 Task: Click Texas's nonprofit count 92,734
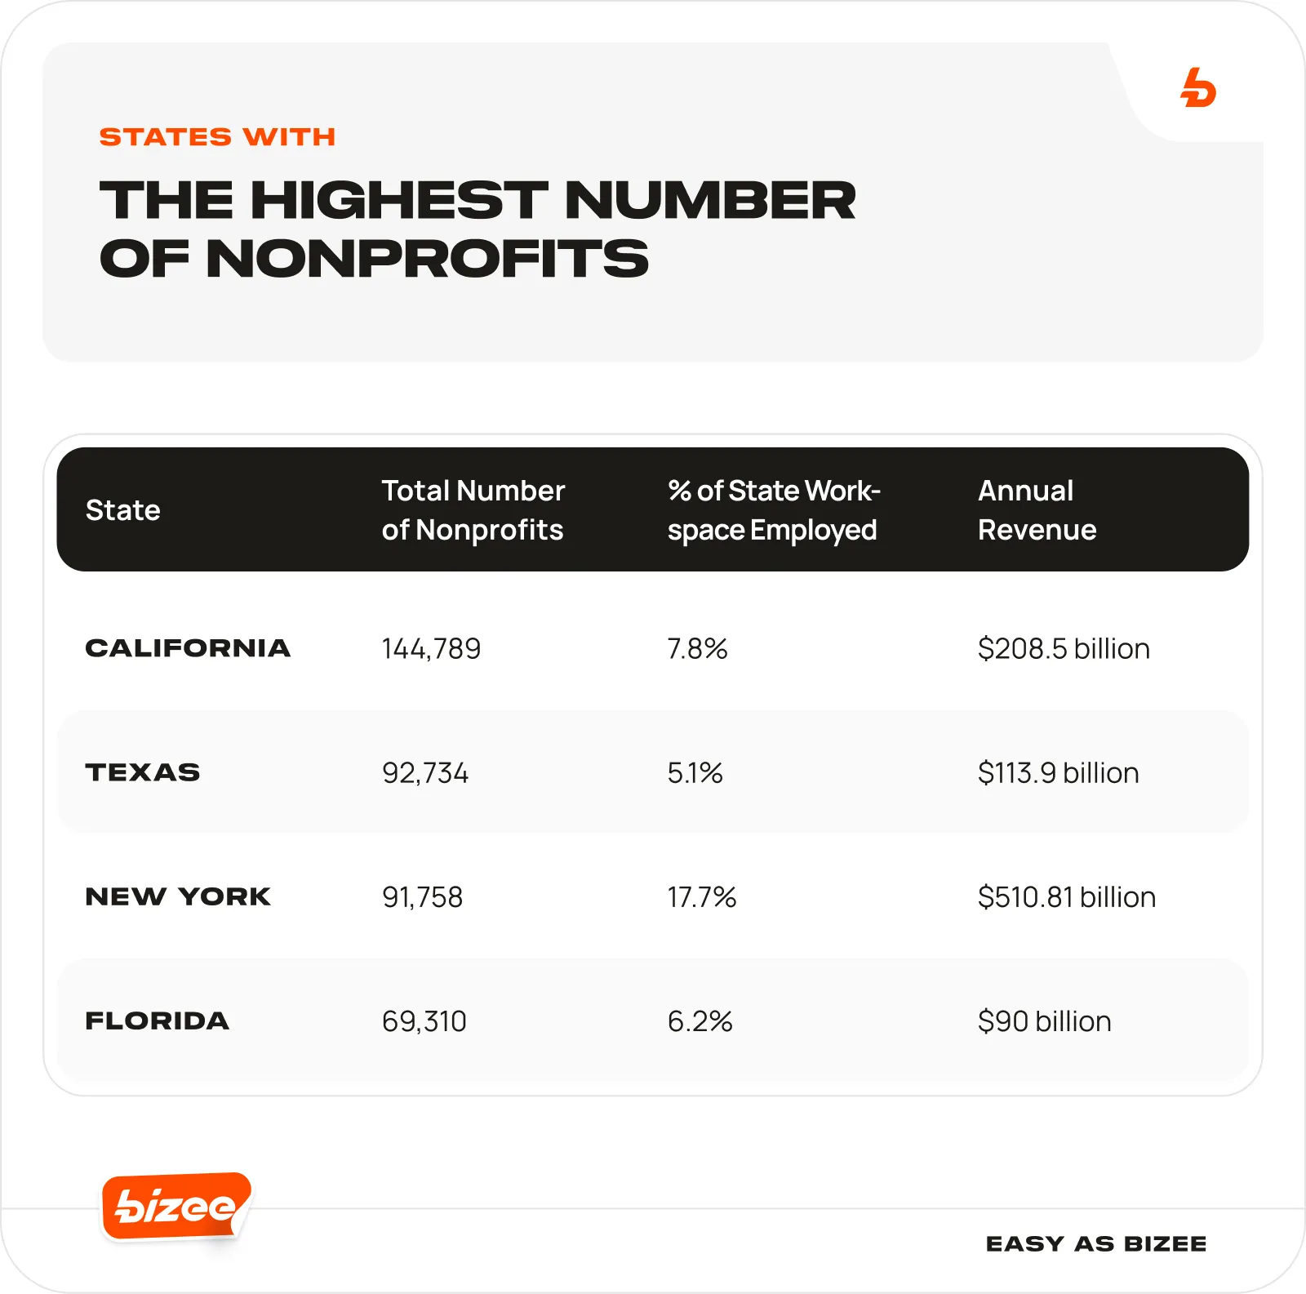click(425, 773)
